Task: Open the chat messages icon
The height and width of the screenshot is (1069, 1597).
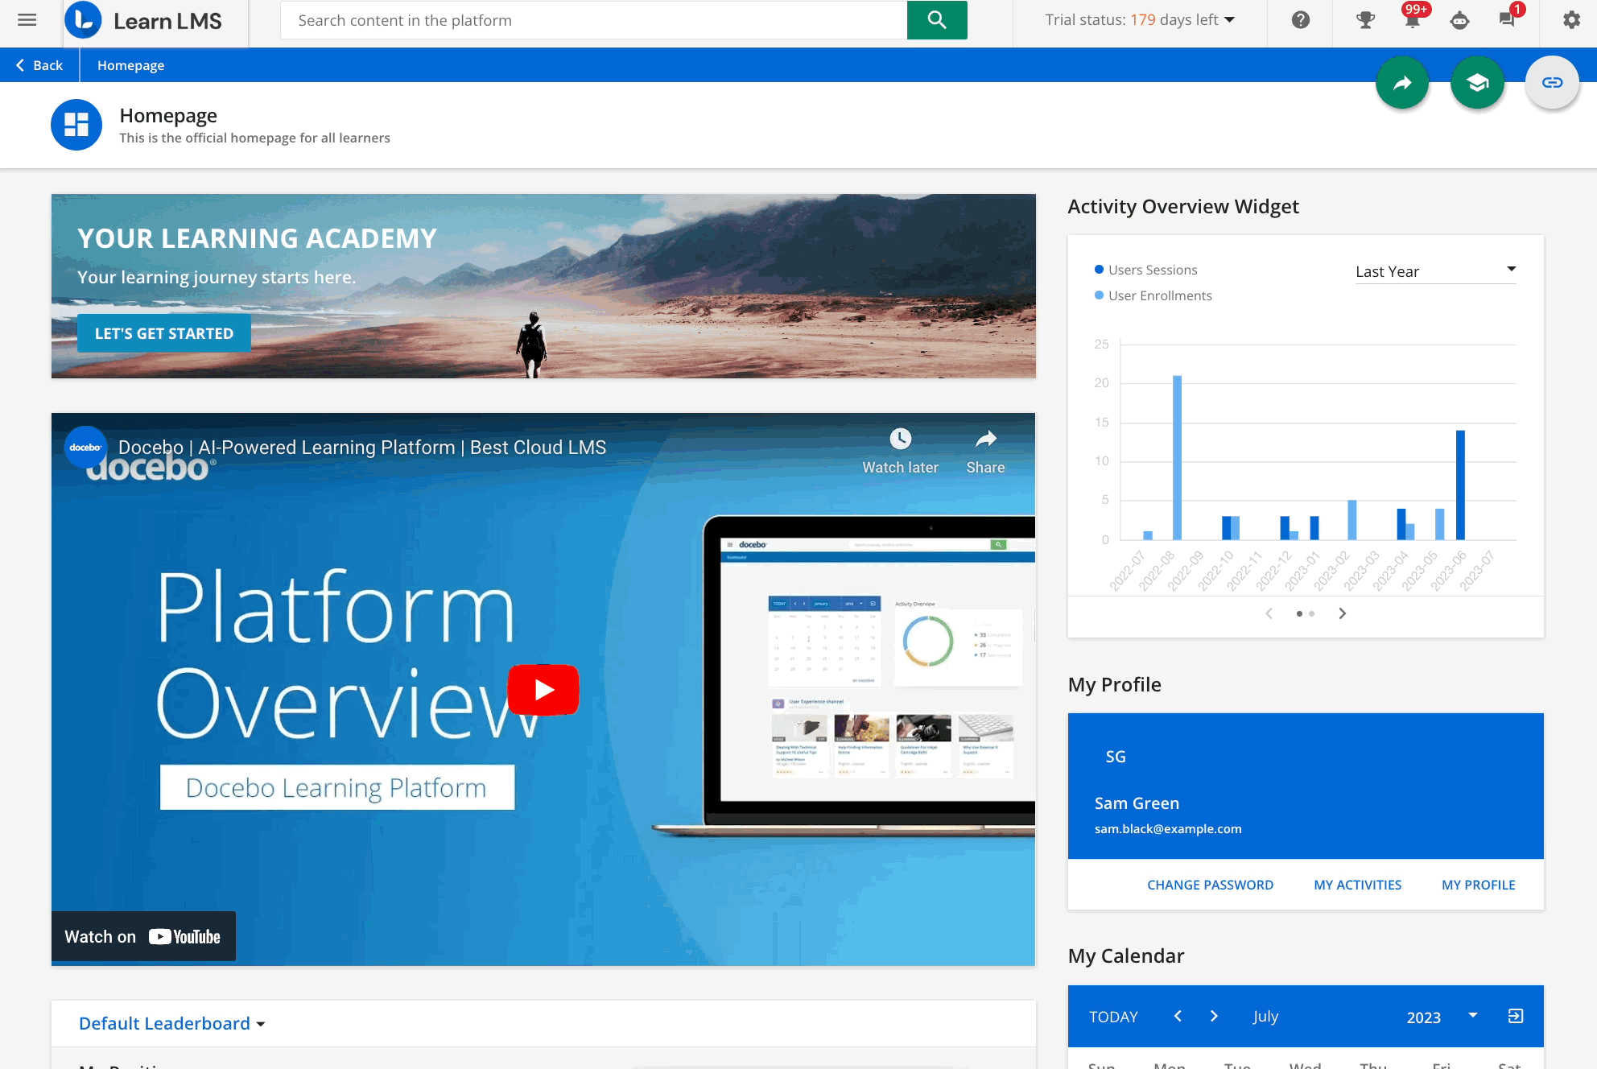Action: (x=1507, y=20)
